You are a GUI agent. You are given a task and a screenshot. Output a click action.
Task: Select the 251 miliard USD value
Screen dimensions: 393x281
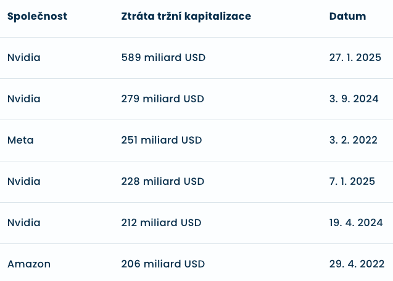(x=162, y=140)
